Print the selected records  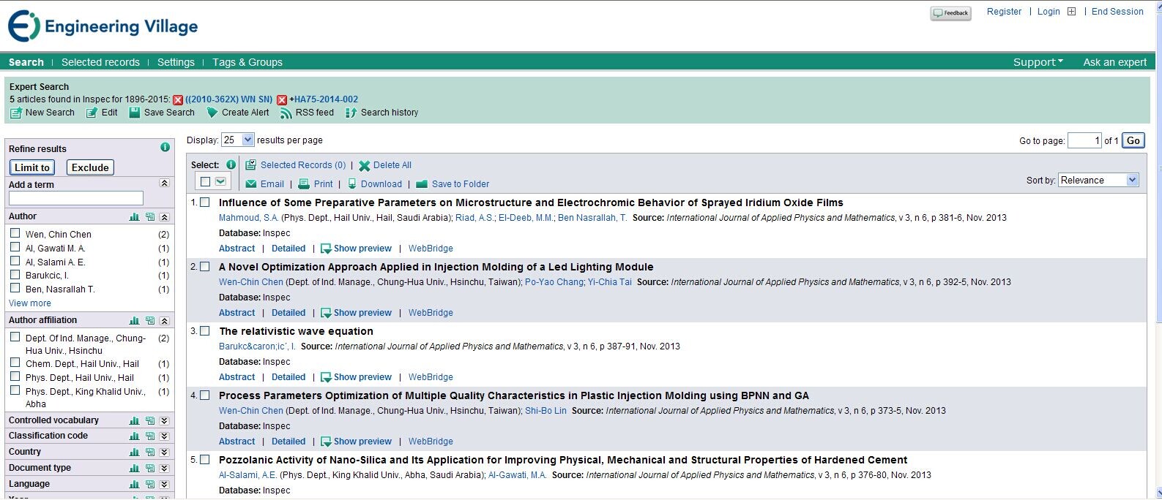coord(316,184)
